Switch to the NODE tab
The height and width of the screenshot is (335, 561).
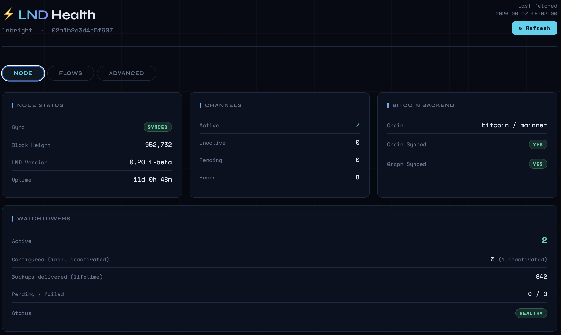click(23, 73)
